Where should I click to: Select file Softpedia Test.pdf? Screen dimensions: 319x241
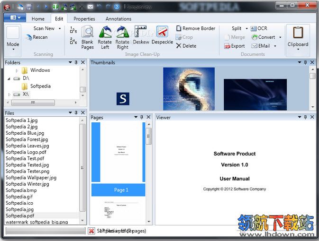(x=25, y=158)
